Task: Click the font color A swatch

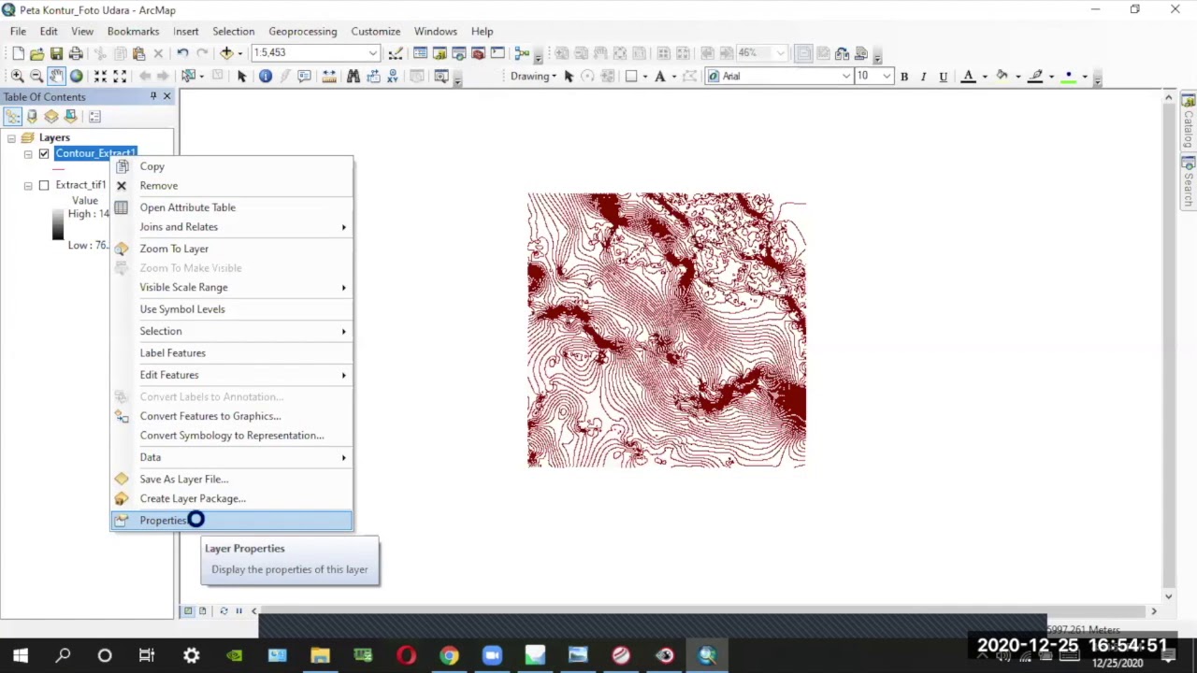Action: coord(969,76)
